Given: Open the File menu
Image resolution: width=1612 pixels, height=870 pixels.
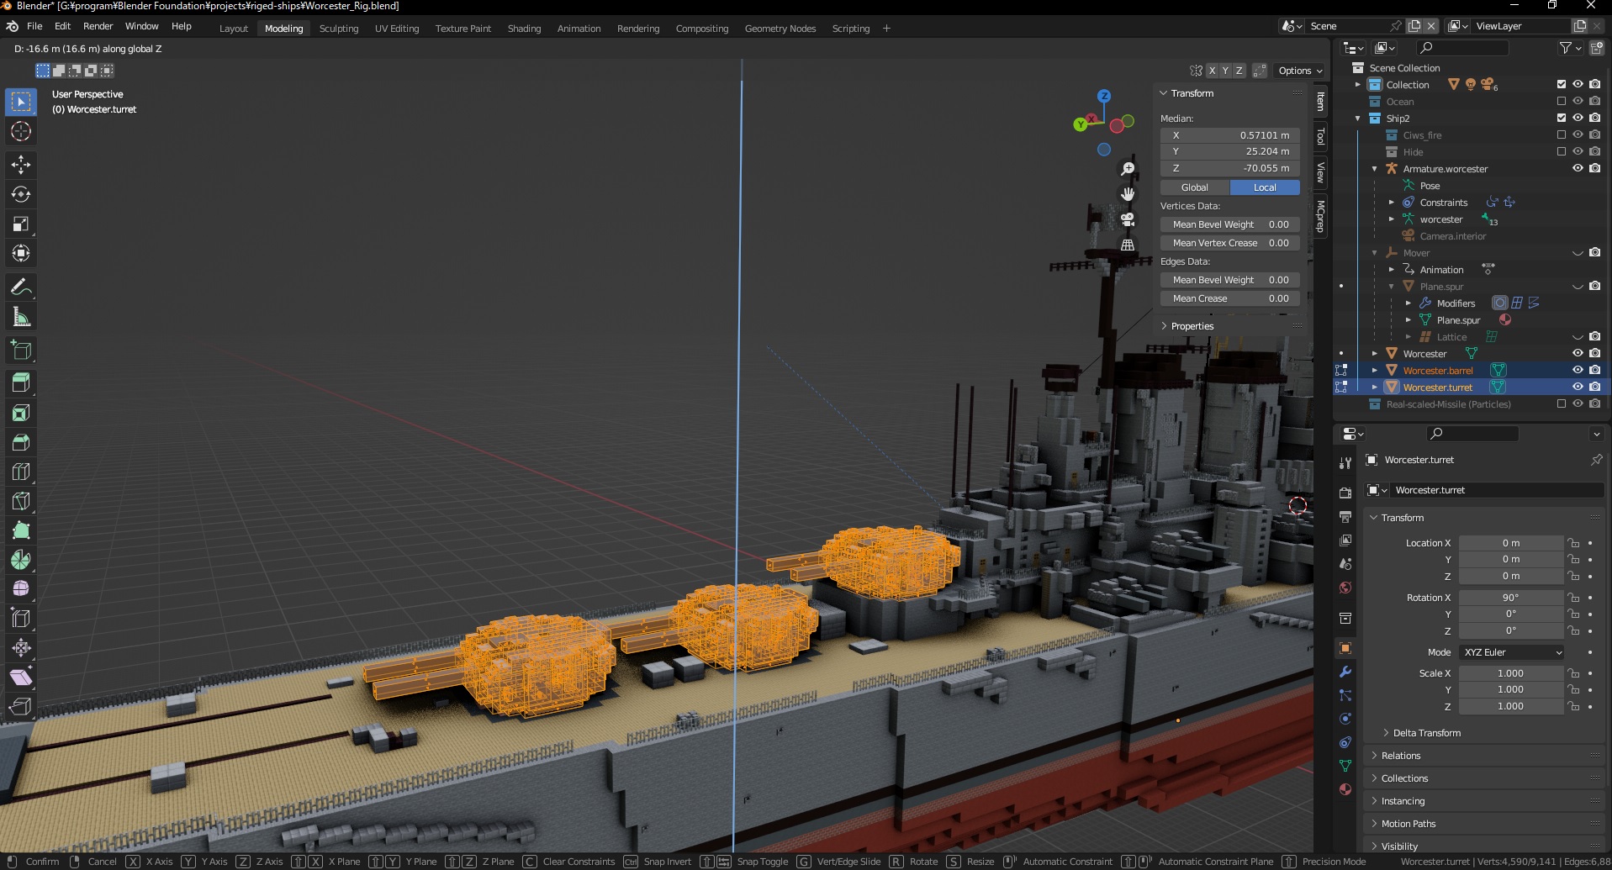Looking at the screenshot, I should tap(34, 26).
